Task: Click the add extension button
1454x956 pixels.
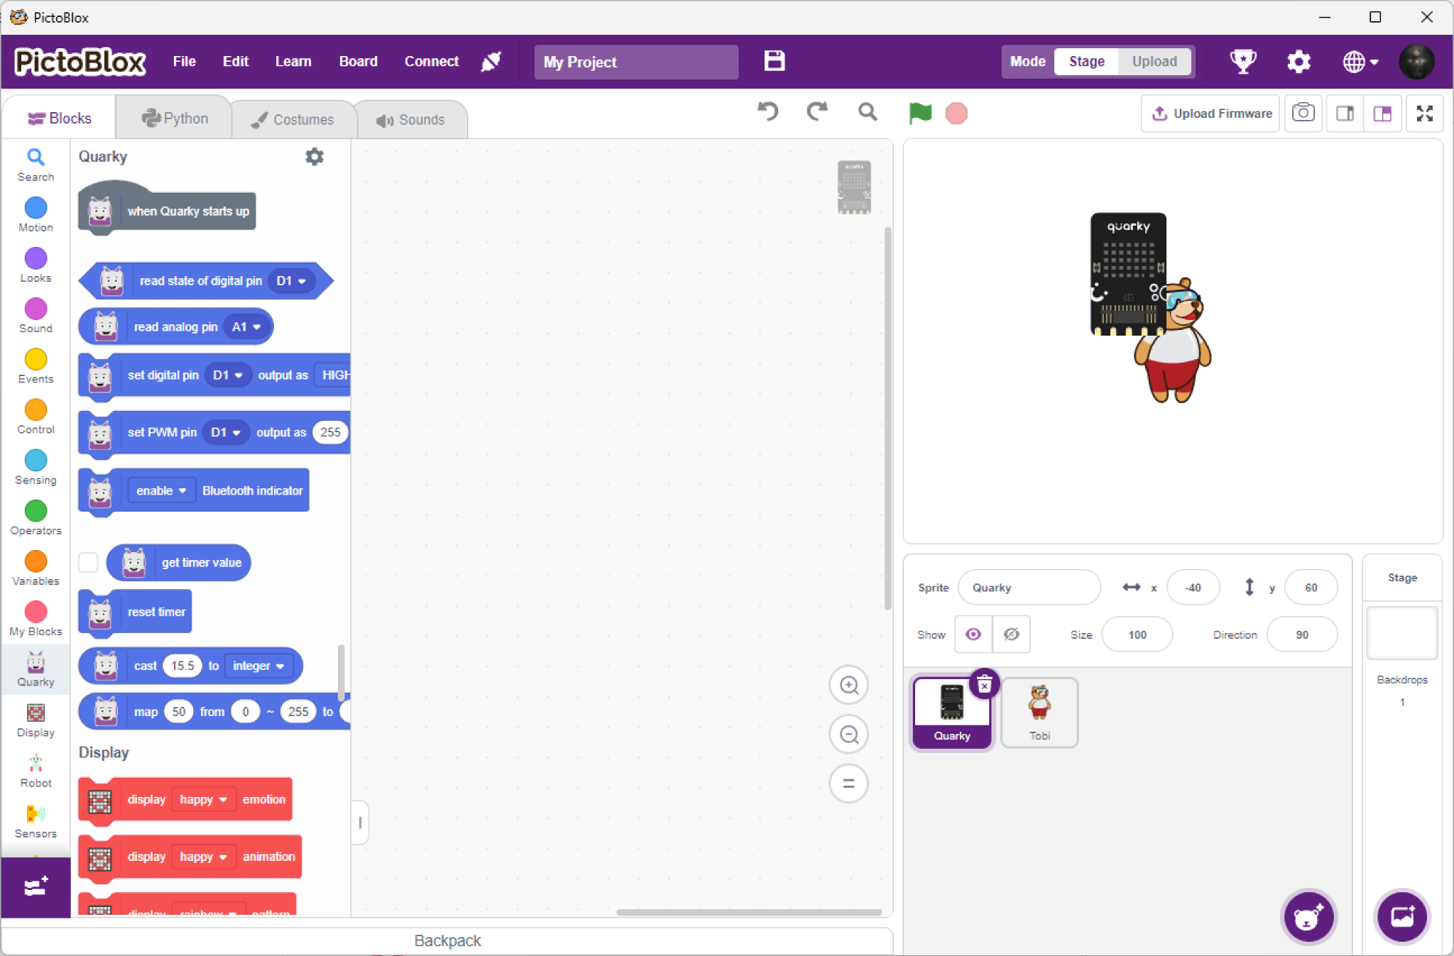Action: (35, 886)
